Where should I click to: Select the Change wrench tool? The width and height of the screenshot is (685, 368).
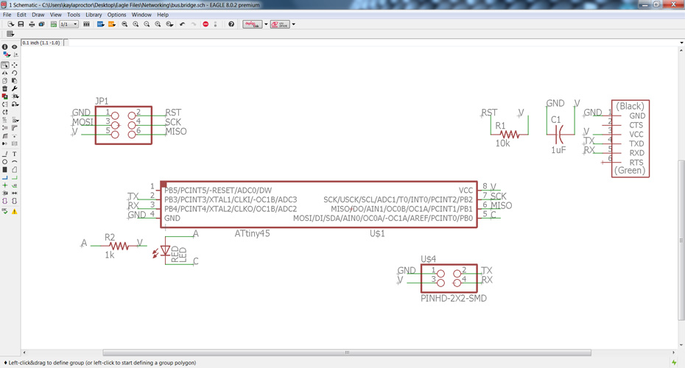pos(15,88)
